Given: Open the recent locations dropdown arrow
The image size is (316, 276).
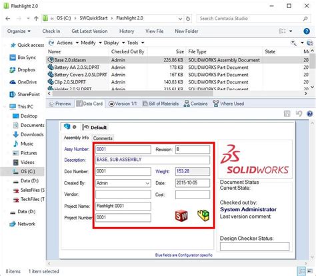Looking at the screenshot, I should 28,19.
